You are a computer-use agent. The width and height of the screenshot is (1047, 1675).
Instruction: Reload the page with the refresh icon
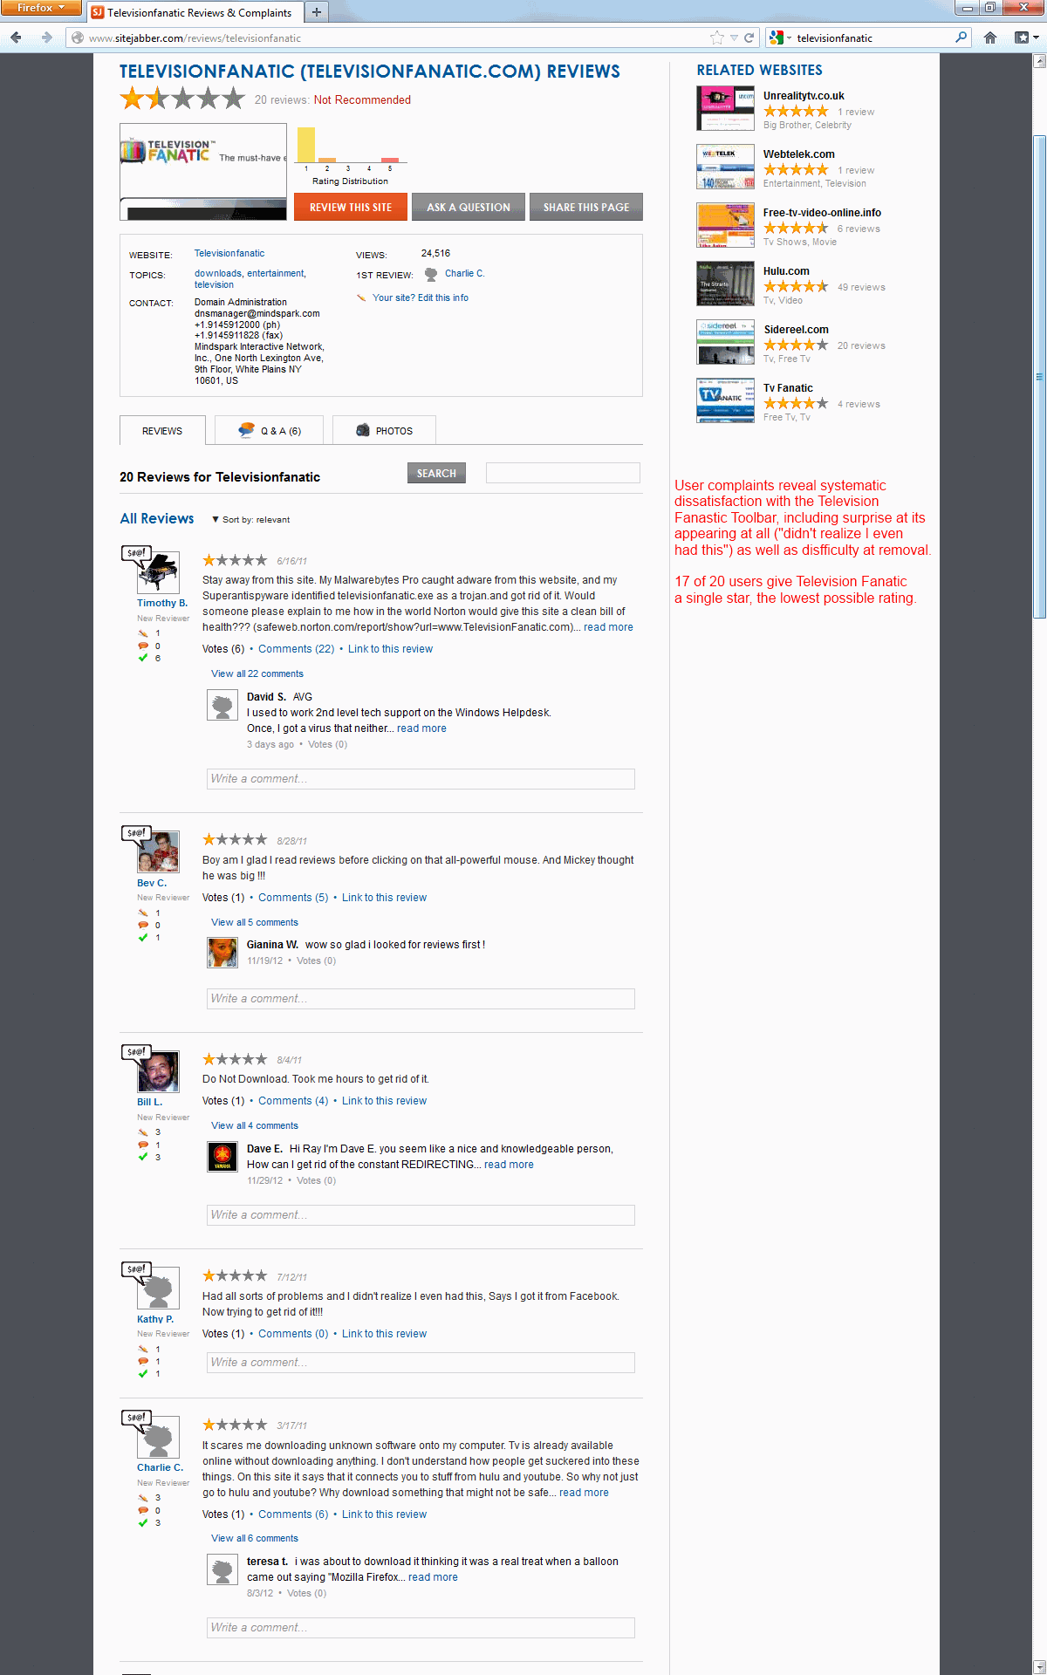pyautogui.click(x=749, y=38)
